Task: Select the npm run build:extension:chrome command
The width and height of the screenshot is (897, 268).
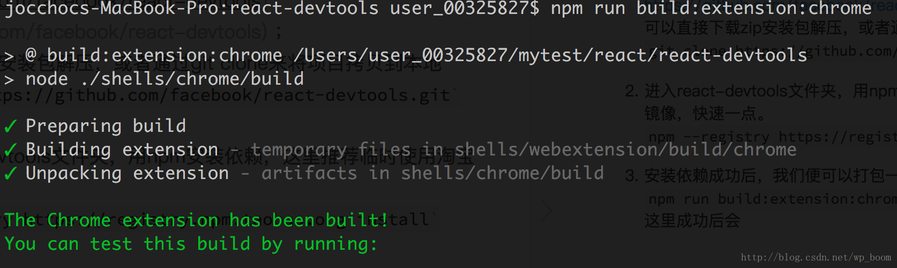Action: click(x=711, y=9)
